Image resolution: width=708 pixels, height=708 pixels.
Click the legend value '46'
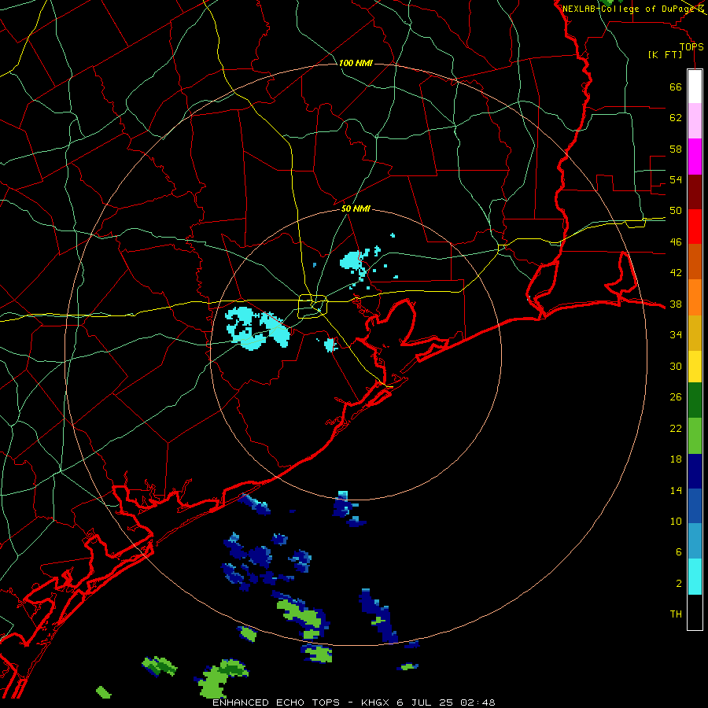pos(676,242)
